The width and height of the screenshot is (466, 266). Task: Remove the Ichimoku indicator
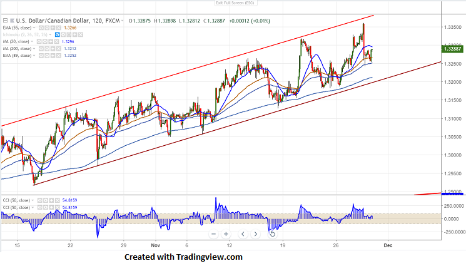[x=81, y=34]
